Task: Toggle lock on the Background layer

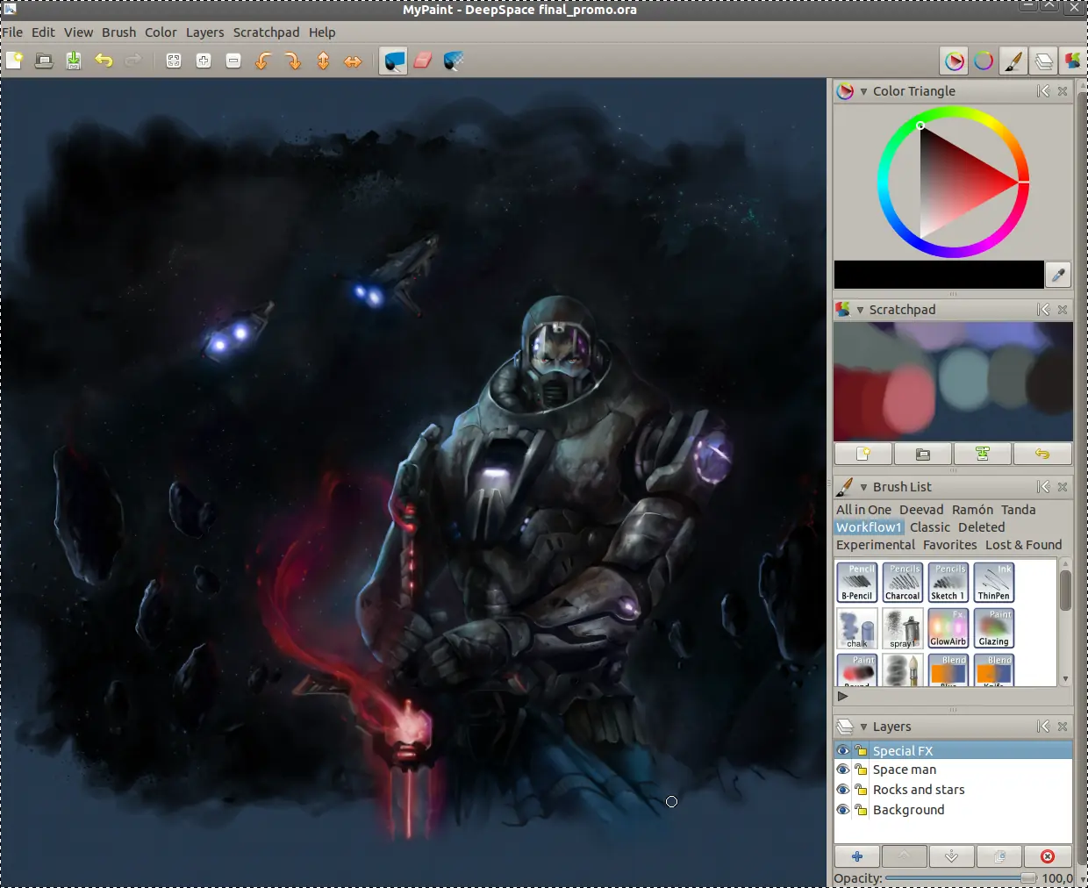Action: click(861, 810)
